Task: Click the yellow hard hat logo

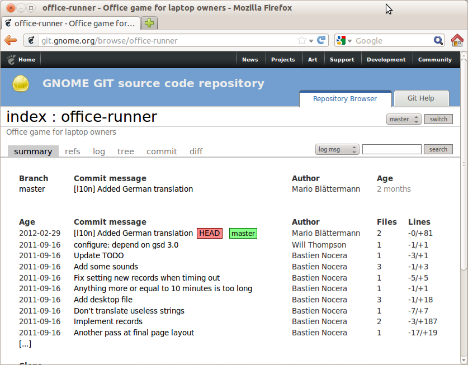Action: 21,83
